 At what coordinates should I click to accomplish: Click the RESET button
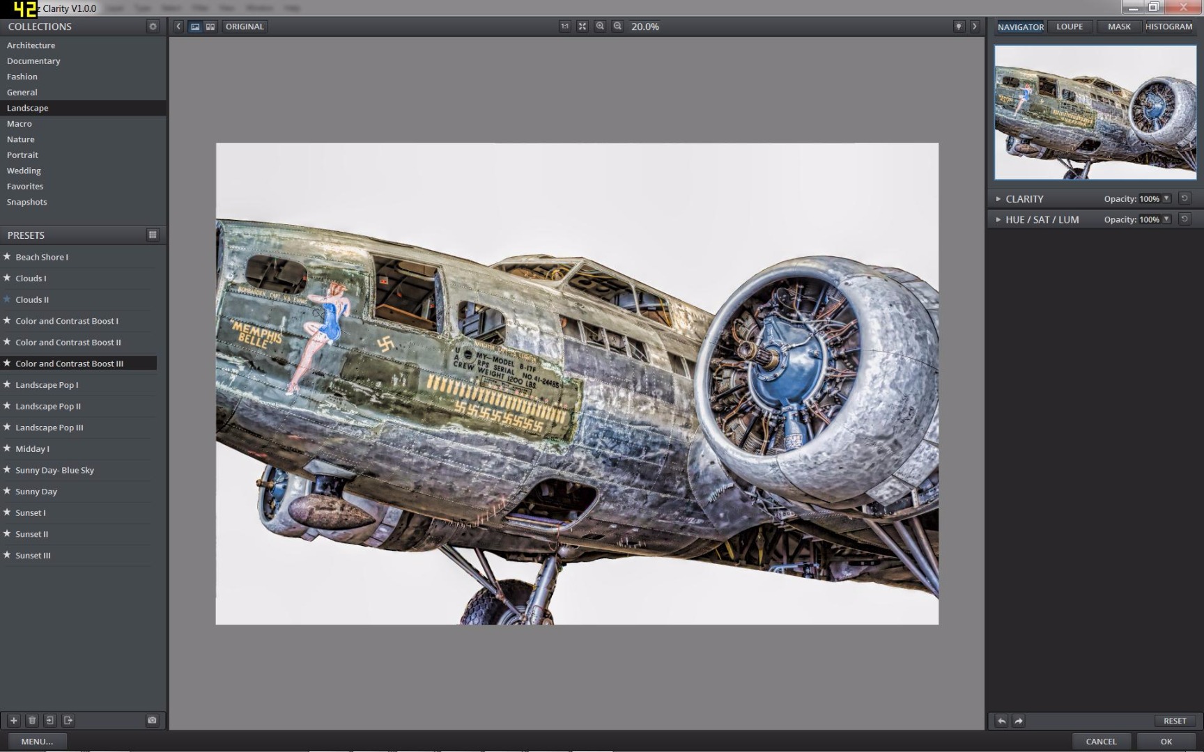coord(1174,721)
